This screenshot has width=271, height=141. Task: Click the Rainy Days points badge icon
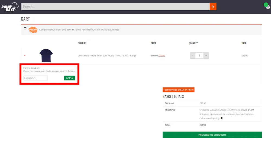(x=33, y=30)
